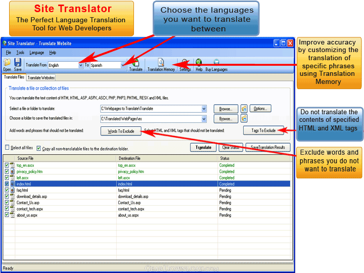
Task: Open the Language menu
Action: 37,53
